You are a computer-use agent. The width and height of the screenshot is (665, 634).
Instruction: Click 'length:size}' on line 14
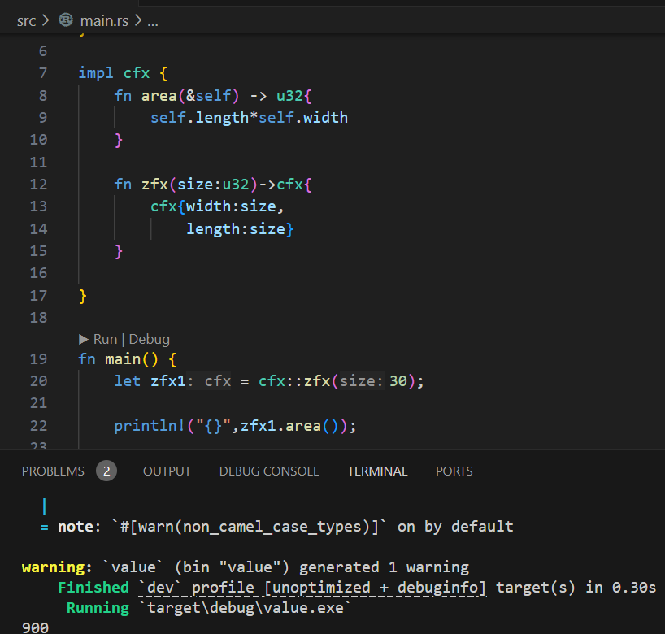240,229
